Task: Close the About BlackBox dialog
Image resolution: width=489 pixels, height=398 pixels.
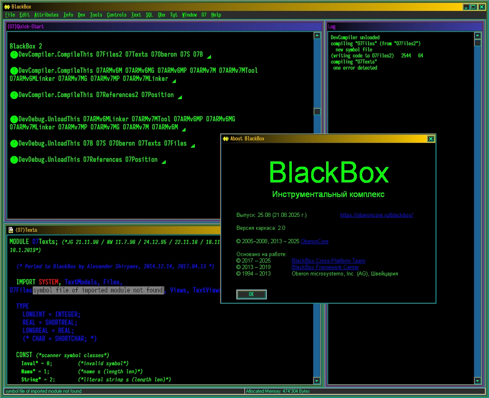Action: pyautogui.click(x=431, y=139)
